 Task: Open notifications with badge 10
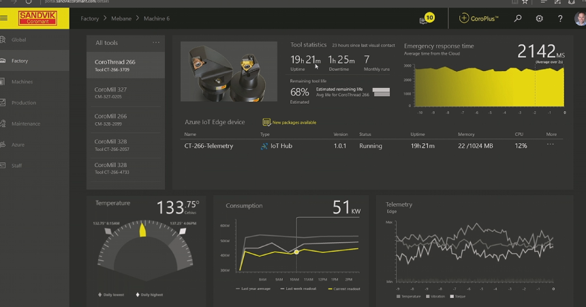pyautogui.click(x=427, y=18)
